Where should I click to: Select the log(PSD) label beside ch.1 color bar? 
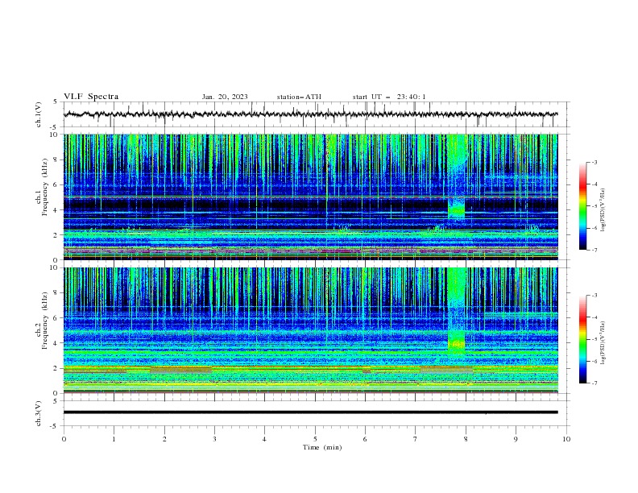(x=603, y=209)
